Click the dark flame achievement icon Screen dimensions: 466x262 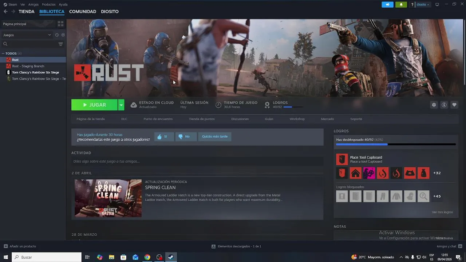[396, 173]
